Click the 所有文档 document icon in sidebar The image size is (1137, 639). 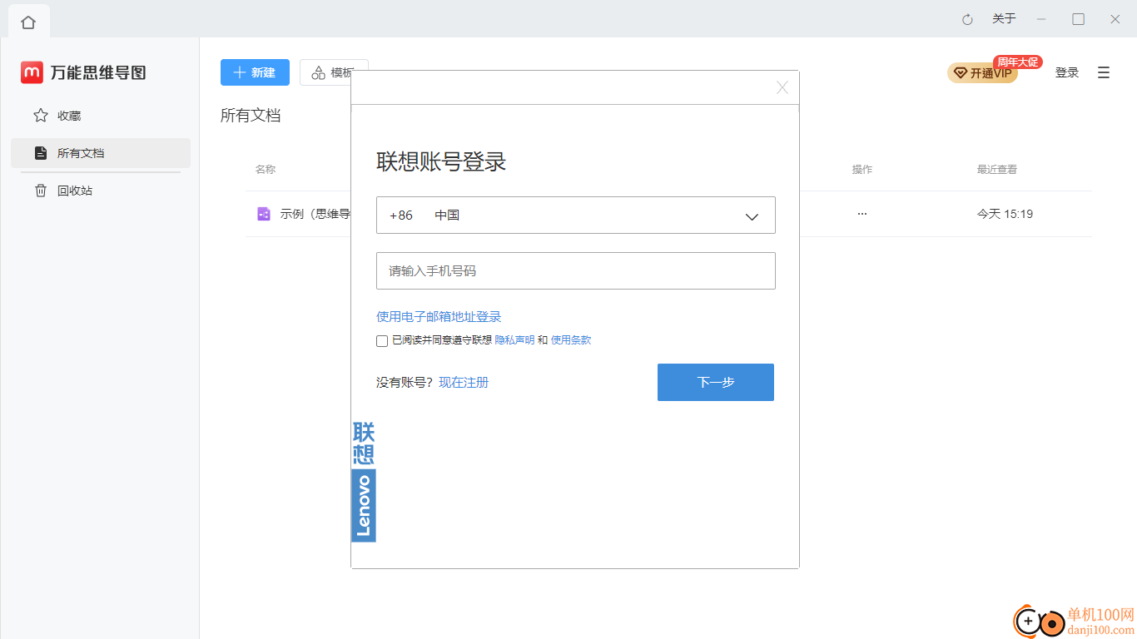[x=40, y=153]
